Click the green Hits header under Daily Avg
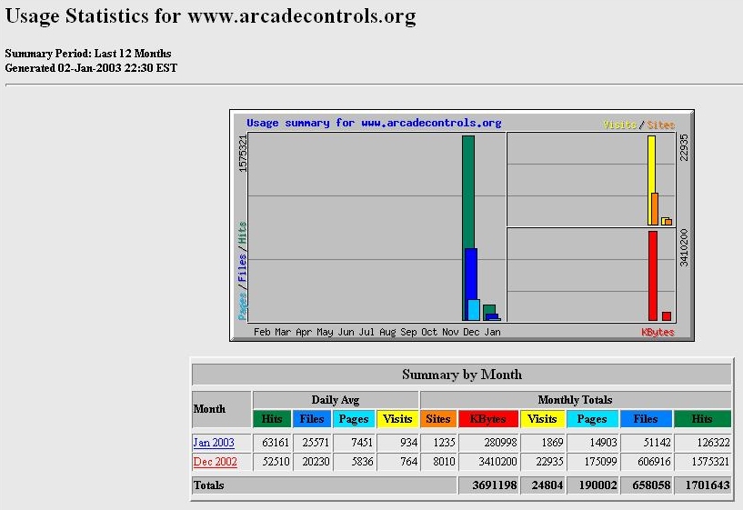 point(272,419)
